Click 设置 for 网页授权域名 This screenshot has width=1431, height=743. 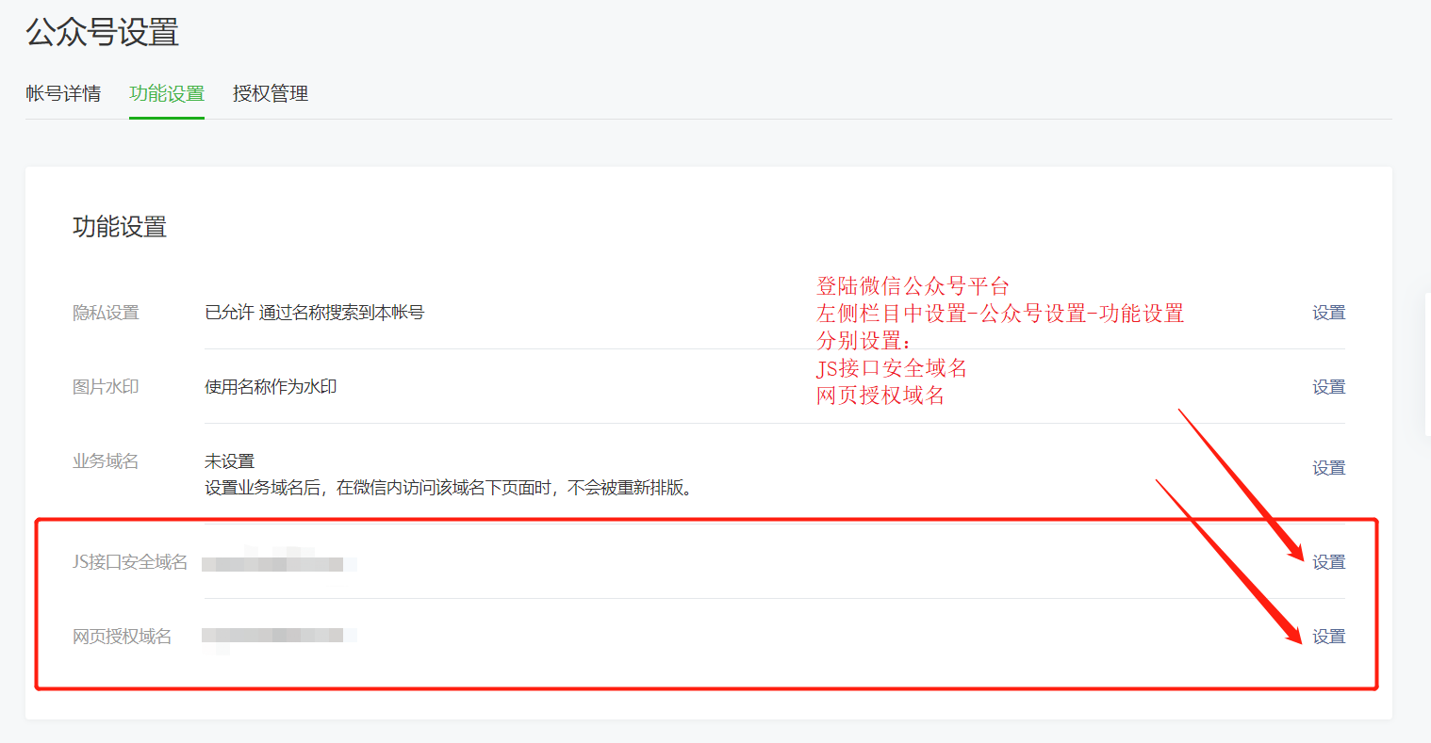click(x=1328, y=636)
